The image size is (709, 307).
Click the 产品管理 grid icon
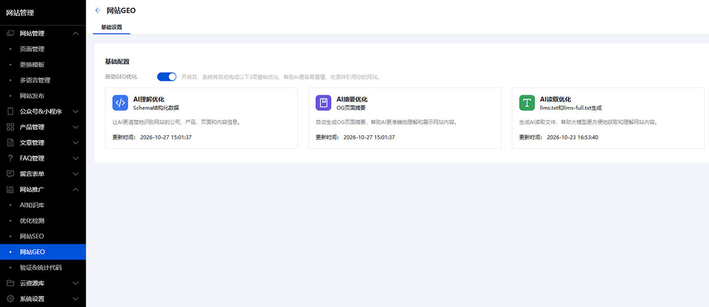coord(10,127)
